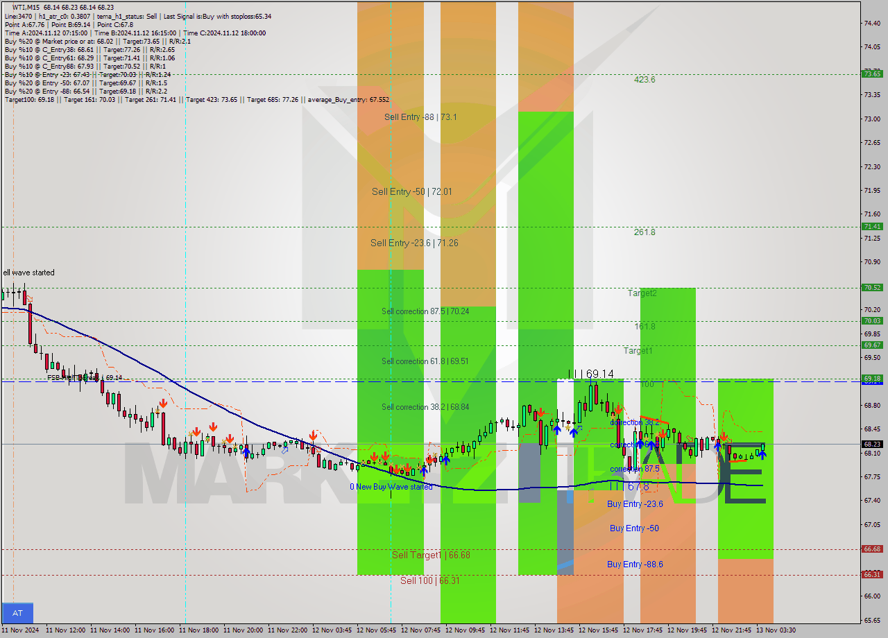
Task: Select the 73.65 price tag on axis
Action: pyautogui.click(x=872, y=74)
